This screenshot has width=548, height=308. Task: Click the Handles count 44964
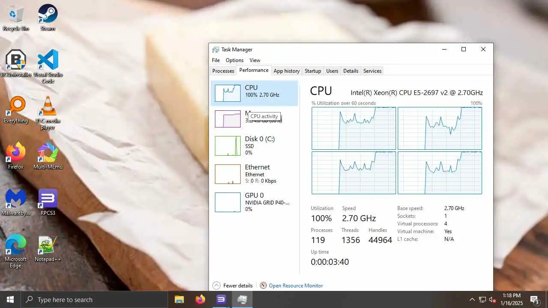pos(380,240)
